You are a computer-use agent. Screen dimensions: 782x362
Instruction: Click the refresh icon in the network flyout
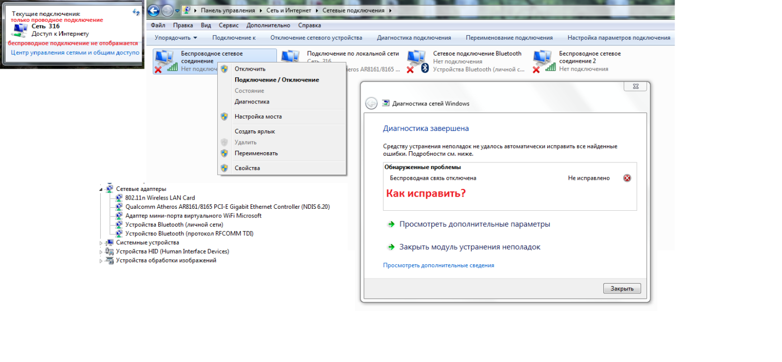[x=136, y=12]
